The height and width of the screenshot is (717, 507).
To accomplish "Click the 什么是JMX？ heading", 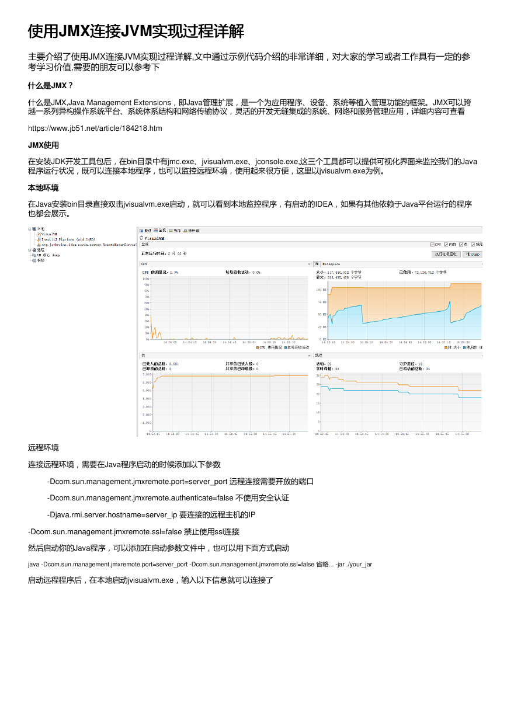I will click(51, 86).
